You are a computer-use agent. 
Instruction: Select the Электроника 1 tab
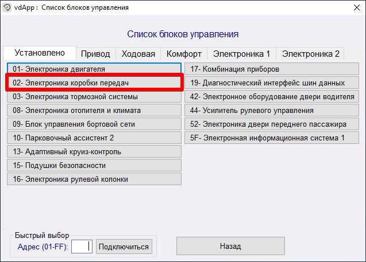tap(241, 54)
